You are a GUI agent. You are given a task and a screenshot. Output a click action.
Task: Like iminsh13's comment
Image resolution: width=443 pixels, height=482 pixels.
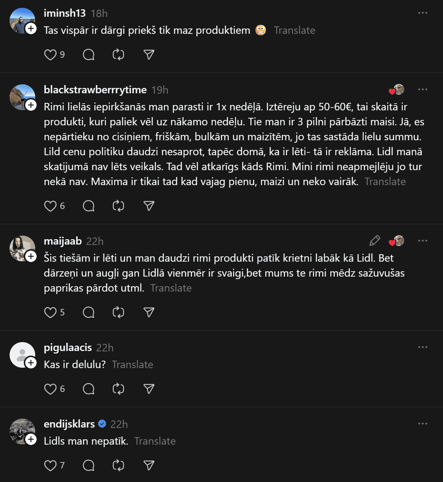click(x=50, y=55)
